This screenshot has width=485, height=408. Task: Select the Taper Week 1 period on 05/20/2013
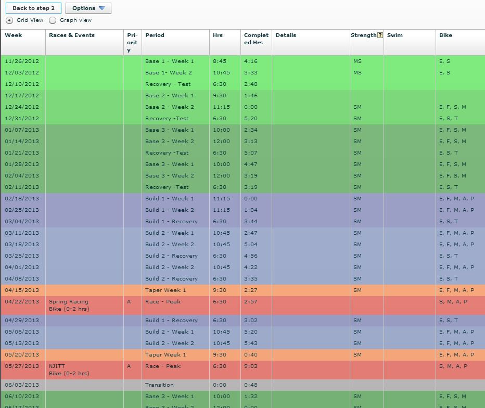tap(165, 355)
